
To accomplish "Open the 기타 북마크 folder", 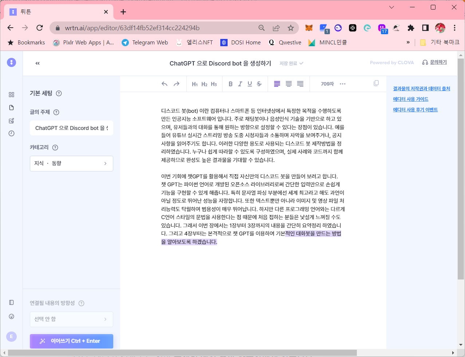I will pos(440,43).
